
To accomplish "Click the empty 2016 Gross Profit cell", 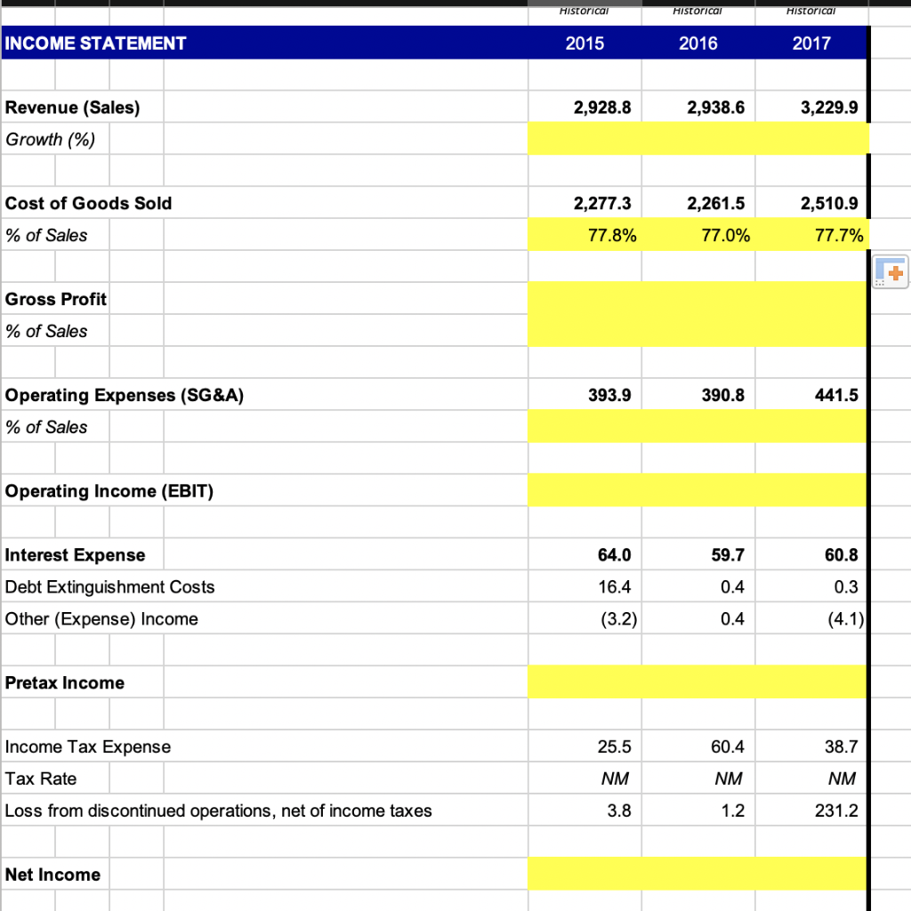I will (698, 299).
